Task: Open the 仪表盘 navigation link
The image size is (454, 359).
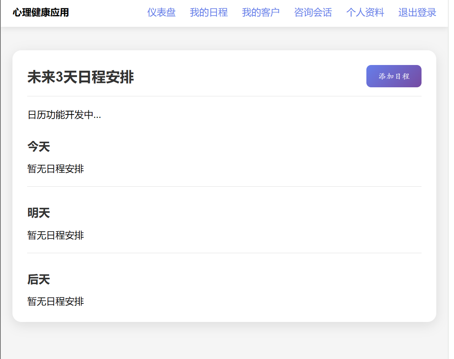Action: (x=162, y=12)
